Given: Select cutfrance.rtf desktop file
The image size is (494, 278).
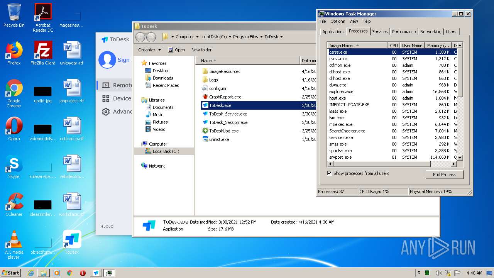Looking at the screenshot, I should coord(72,129).
